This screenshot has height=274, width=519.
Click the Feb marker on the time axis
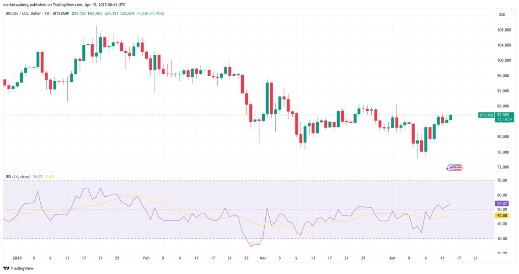tap(146, 258)
